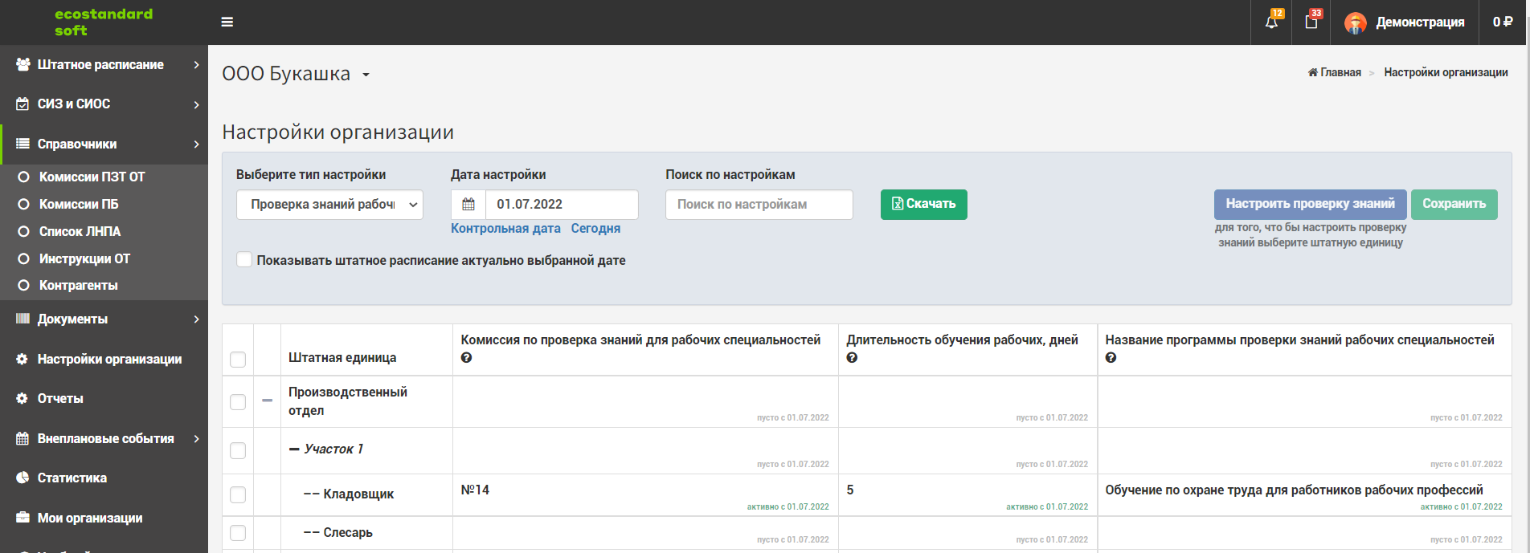Collapse the Производственный отдел row
1530x553 pixels.
(267, 401)
